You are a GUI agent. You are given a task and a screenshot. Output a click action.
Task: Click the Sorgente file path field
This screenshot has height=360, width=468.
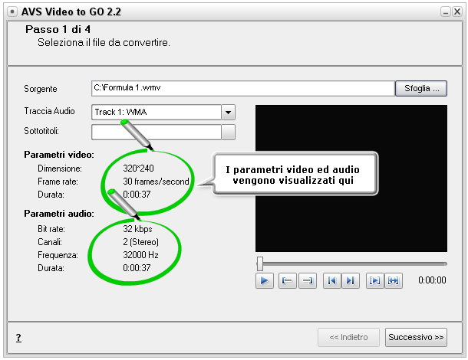point(243,88)
